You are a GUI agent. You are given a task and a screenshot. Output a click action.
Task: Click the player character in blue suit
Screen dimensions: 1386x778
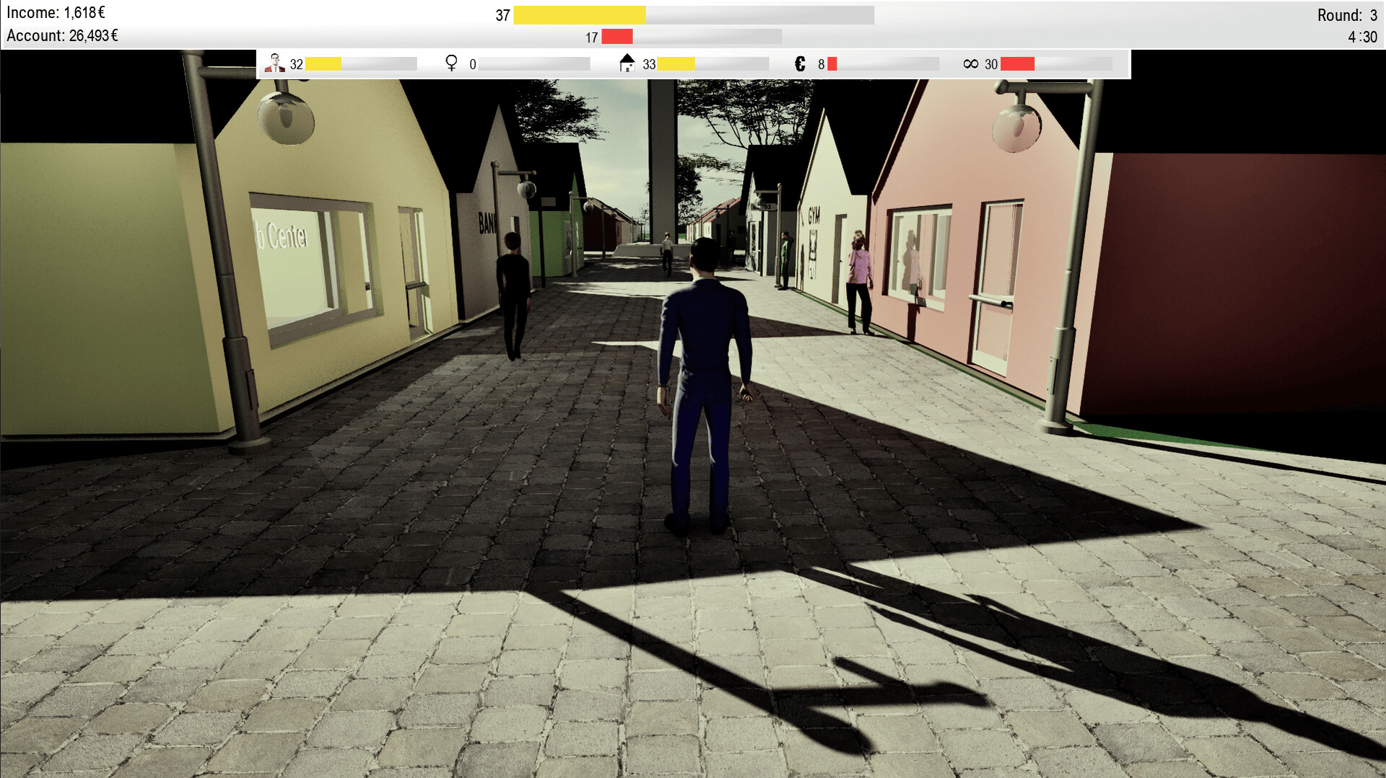click(702, 382)
